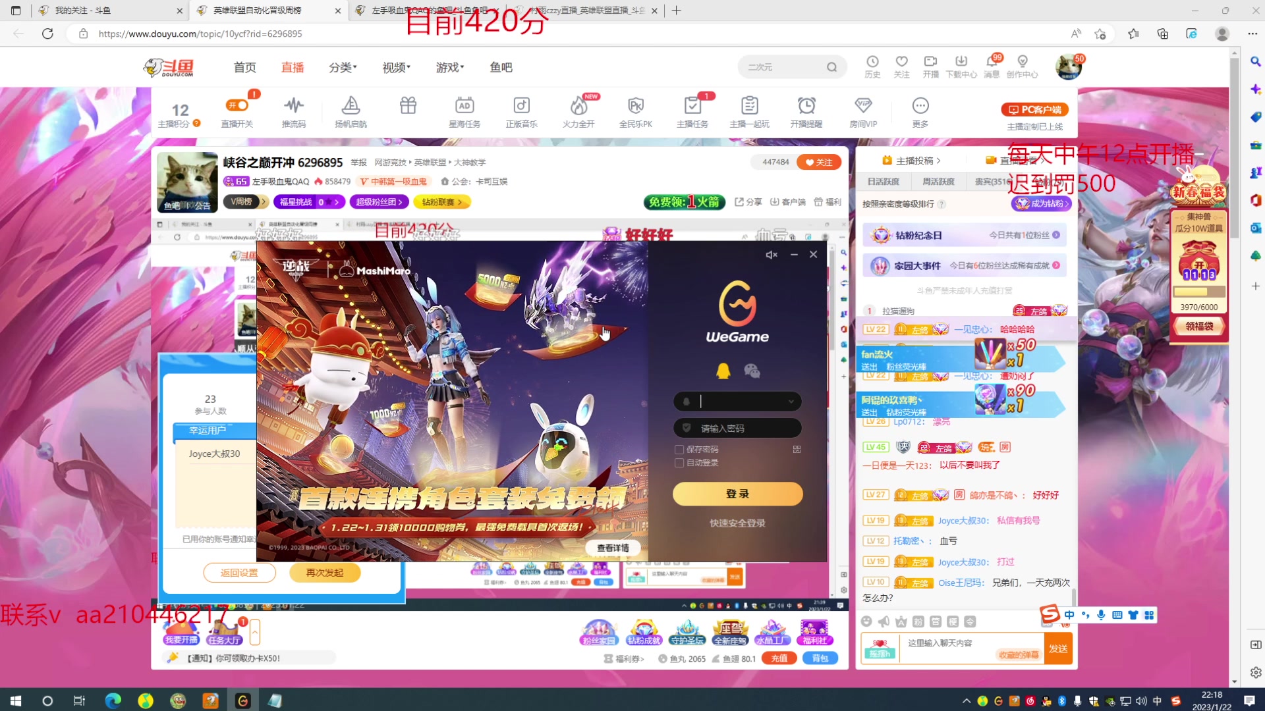
Task: Click the search magnifier in the Douyu search box
Action: [x=831, y=67]
